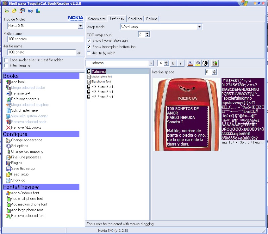Click the Plugins icon
268x234 pixels.
(8, 163)
